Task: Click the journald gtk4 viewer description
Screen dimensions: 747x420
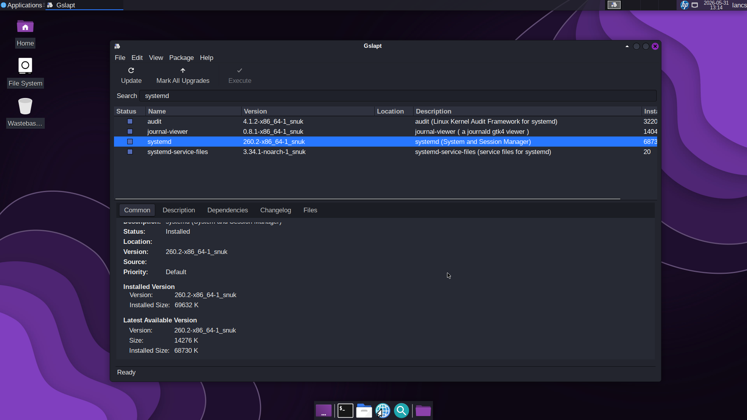Action: click(x=472, y=131)
